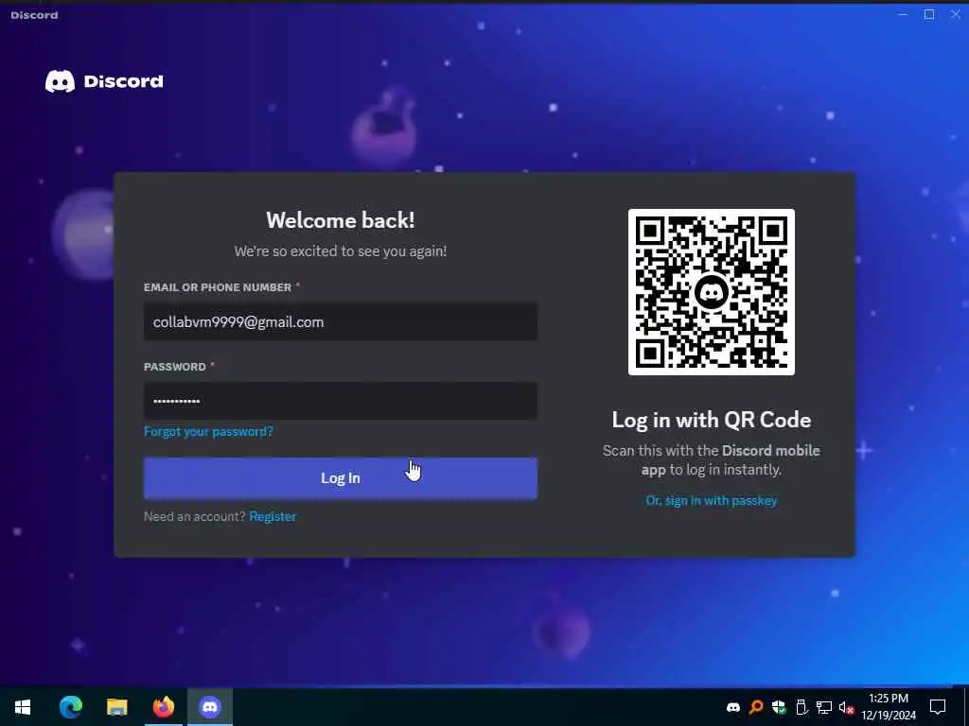Click 'Or, sign in with passkey' link
Screen dimensions: 969x726
pos(712,501)
